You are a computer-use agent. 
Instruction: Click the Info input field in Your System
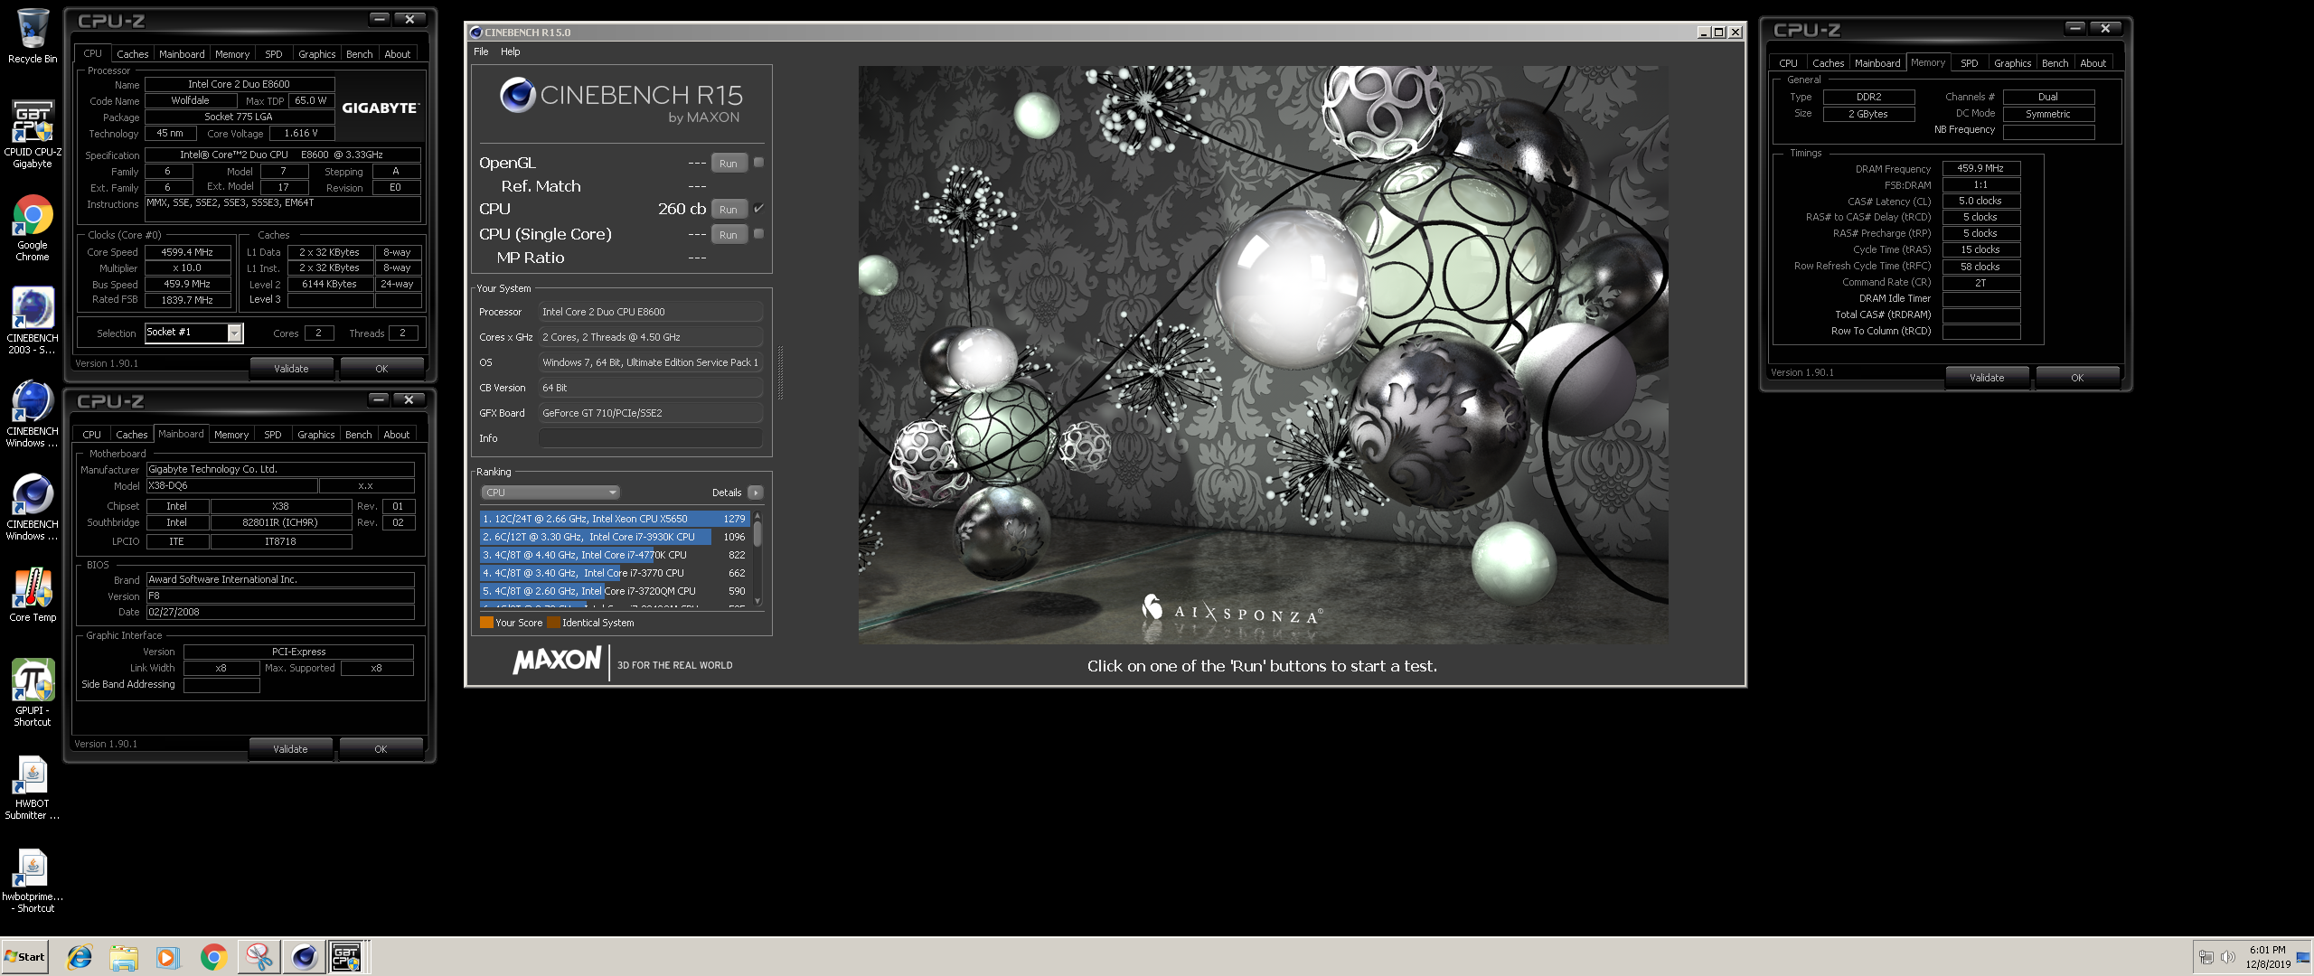coord(651,438)
